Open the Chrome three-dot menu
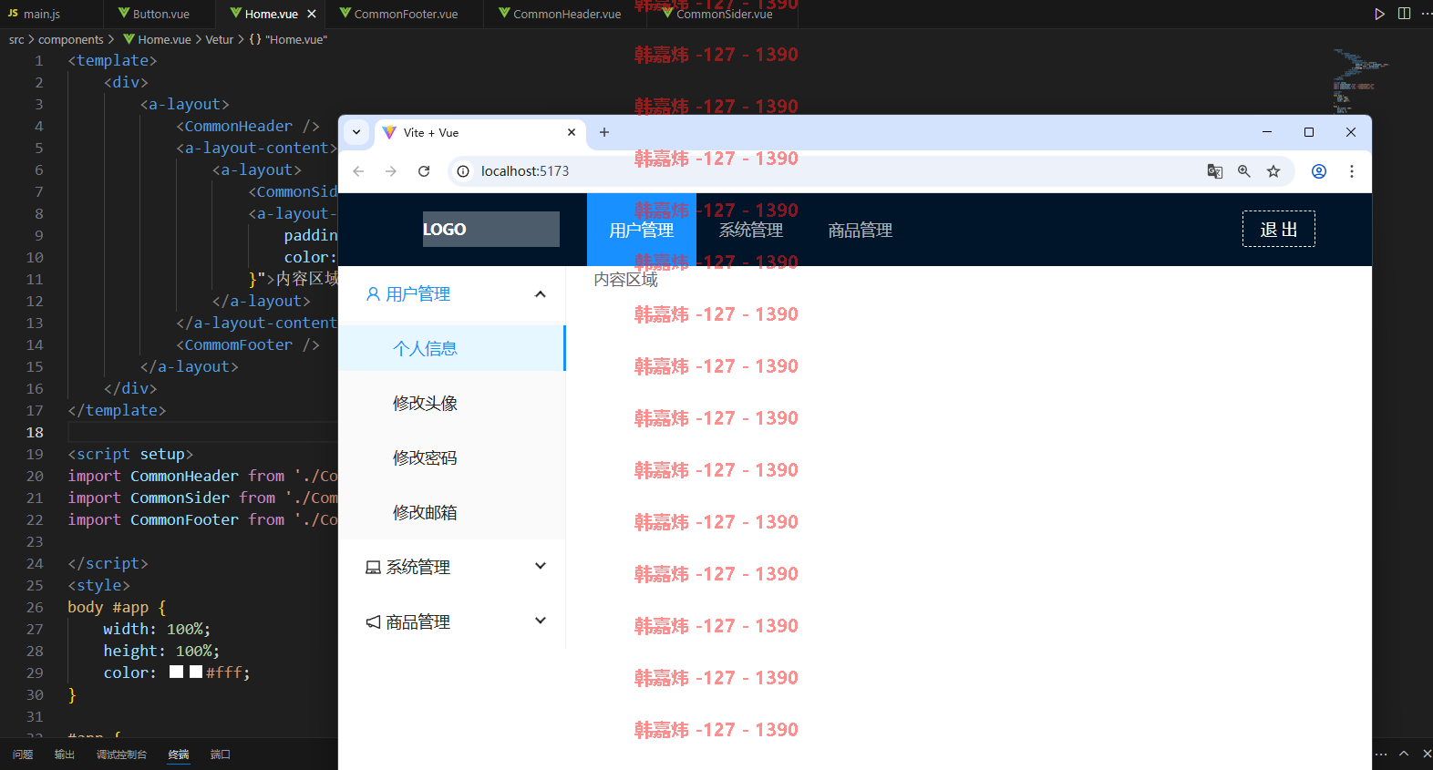The width and height of the screenshot is (1433, 770). point(1352,171)
